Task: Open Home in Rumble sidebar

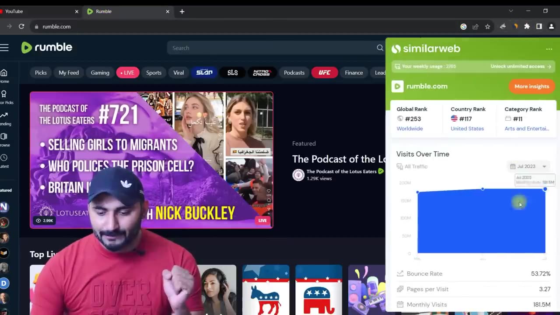Action: click(4, 76)
